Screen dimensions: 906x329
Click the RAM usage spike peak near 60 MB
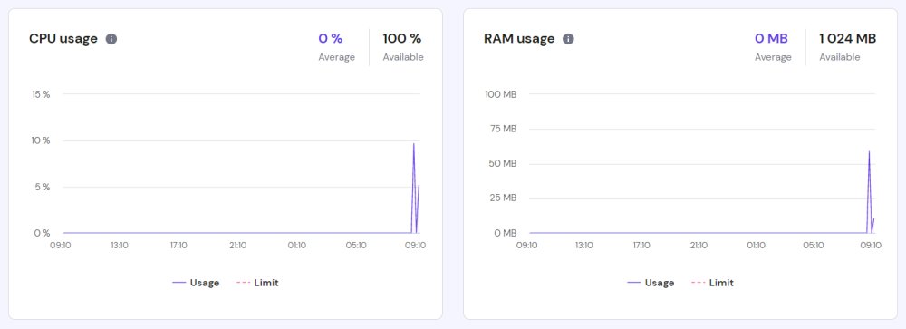(869, 151)
